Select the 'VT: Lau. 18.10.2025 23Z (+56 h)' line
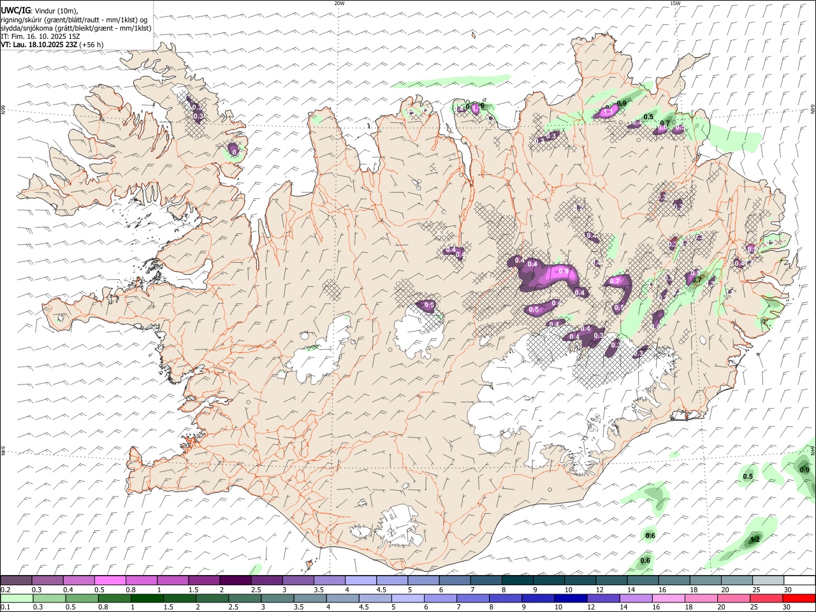Screen dimensions: 816x612 coord(52,45)
